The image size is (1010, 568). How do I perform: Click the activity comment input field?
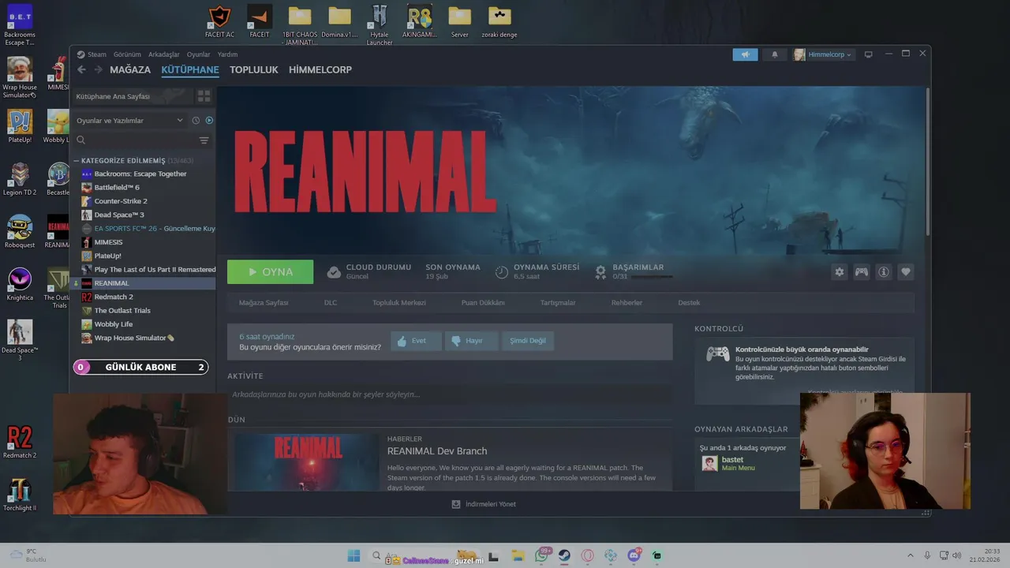(x=450, y=394)
